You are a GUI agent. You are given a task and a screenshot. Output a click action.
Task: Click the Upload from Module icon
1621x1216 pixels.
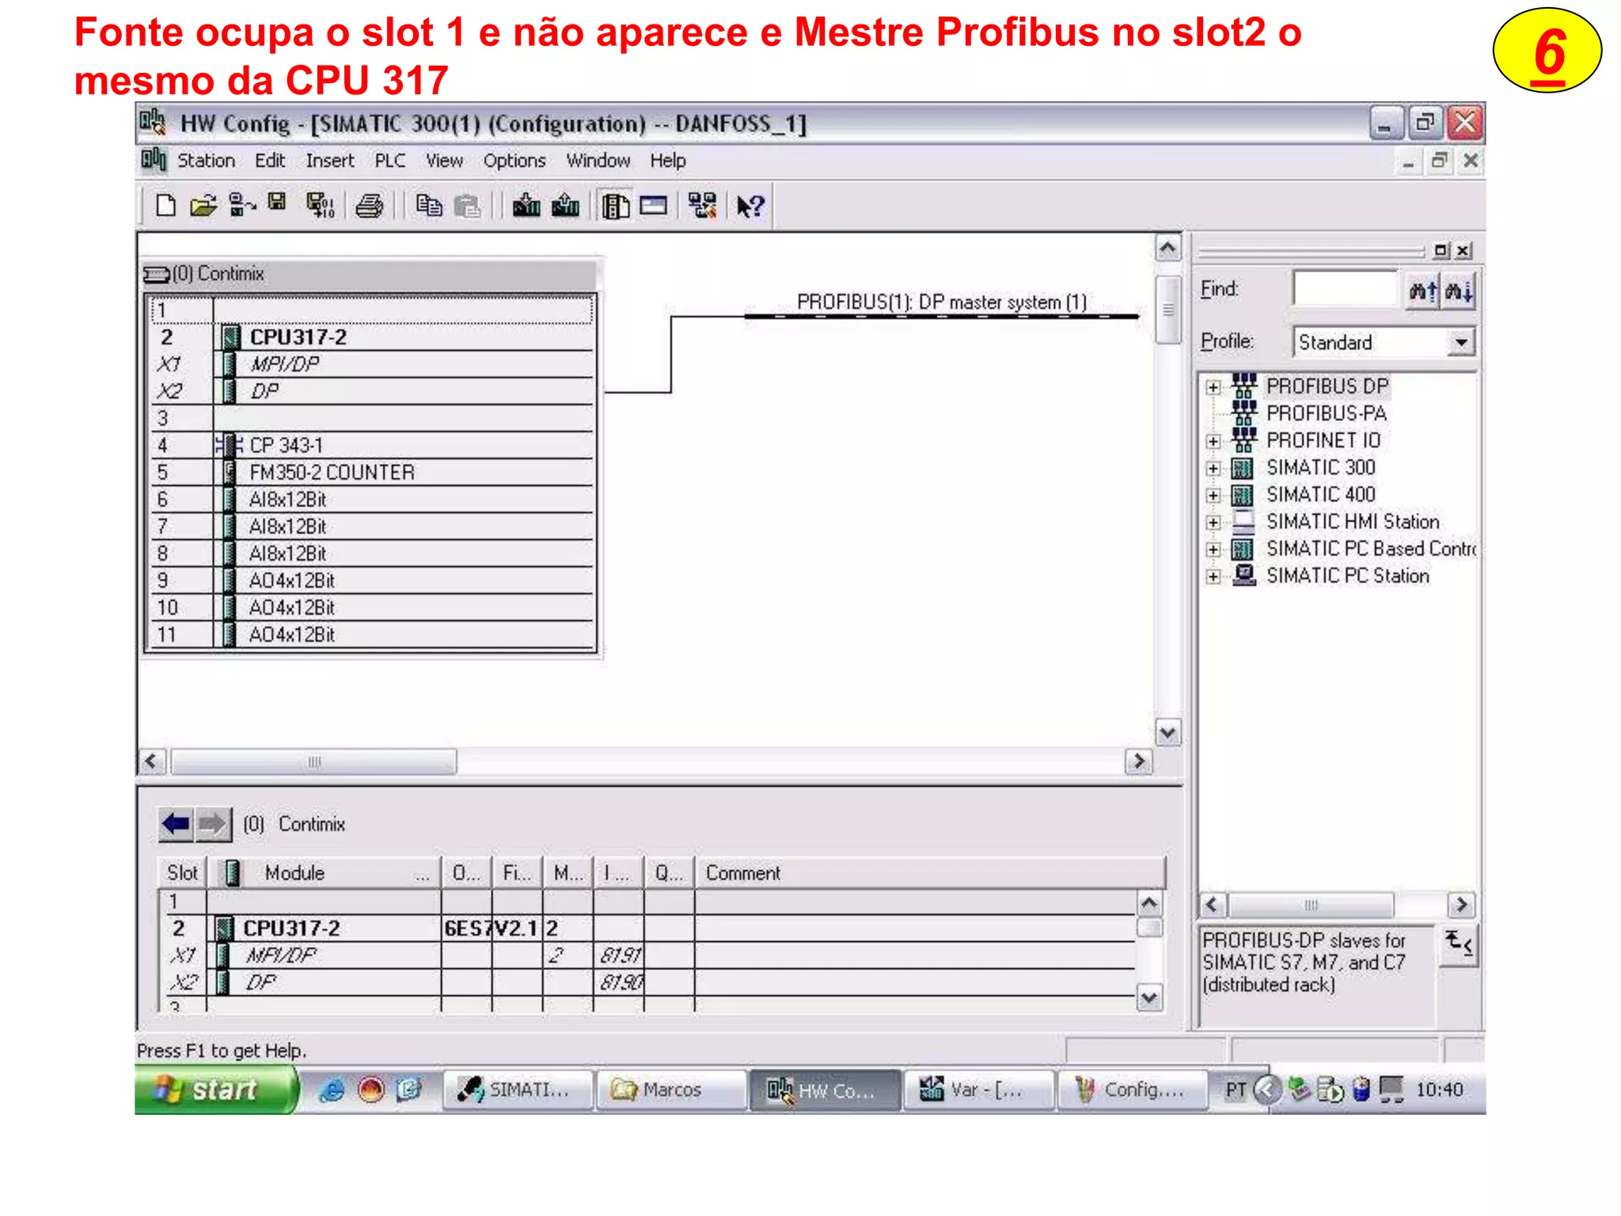[565, 206]
